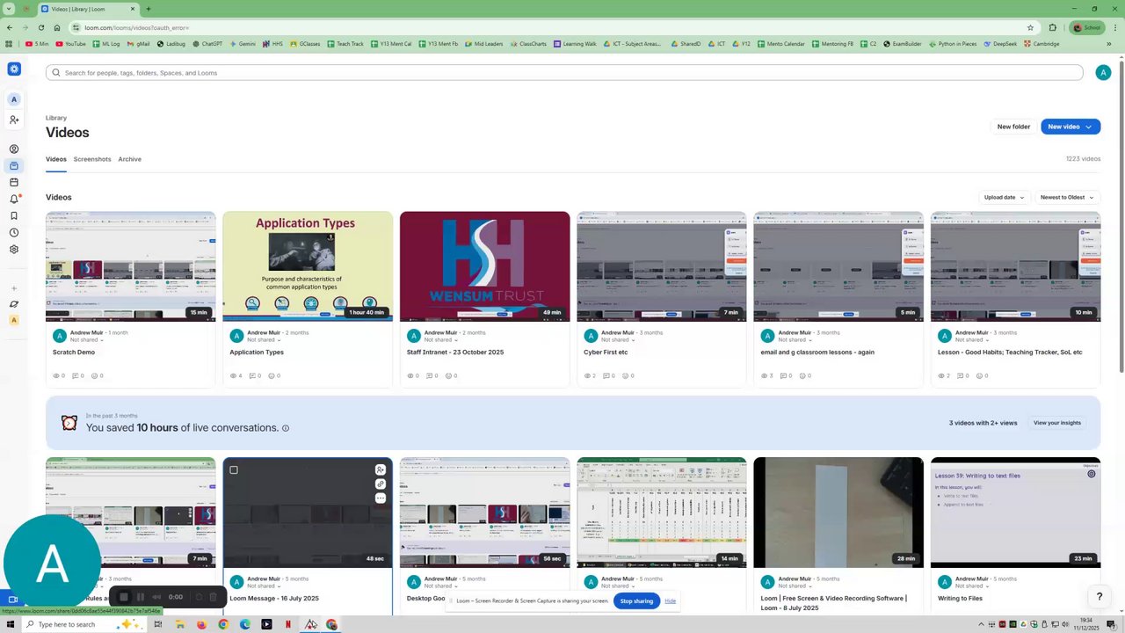Viewport: 1125px width, 633px height.
Task: Open Netflix from the taskbar
Action: pos(288,624)
